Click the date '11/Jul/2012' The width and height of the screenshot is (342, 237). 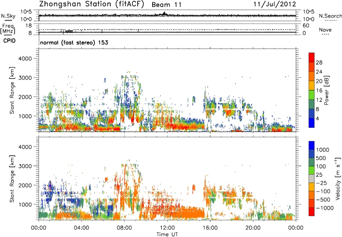point(274,4)
